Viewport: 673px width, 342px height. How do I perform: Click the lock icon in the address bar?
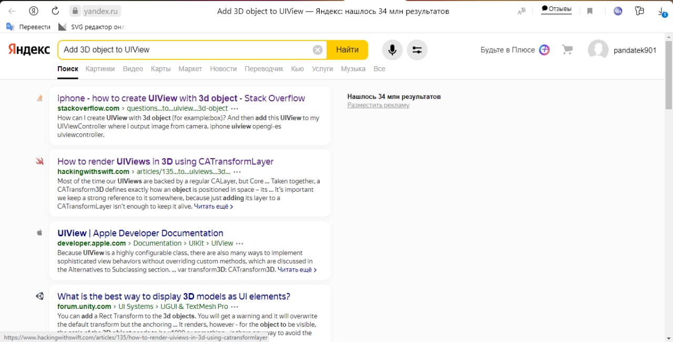tap(75, 11)
